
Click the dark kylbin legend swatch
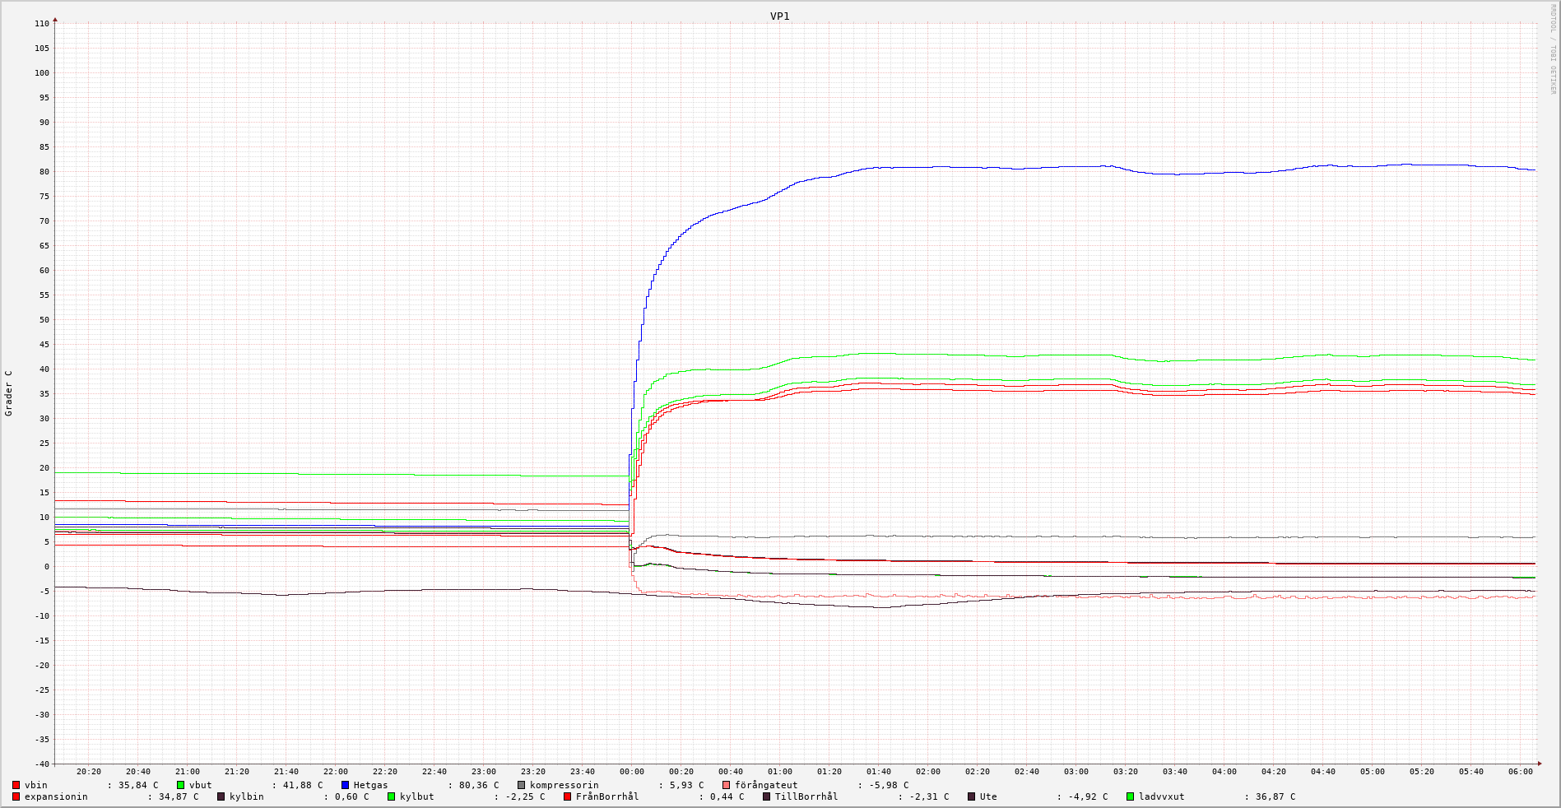221,797
